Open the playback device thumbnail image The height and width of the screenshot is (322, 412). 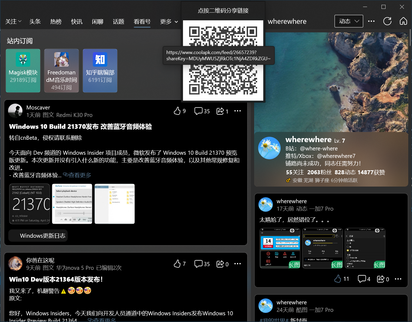coord(72,204)
